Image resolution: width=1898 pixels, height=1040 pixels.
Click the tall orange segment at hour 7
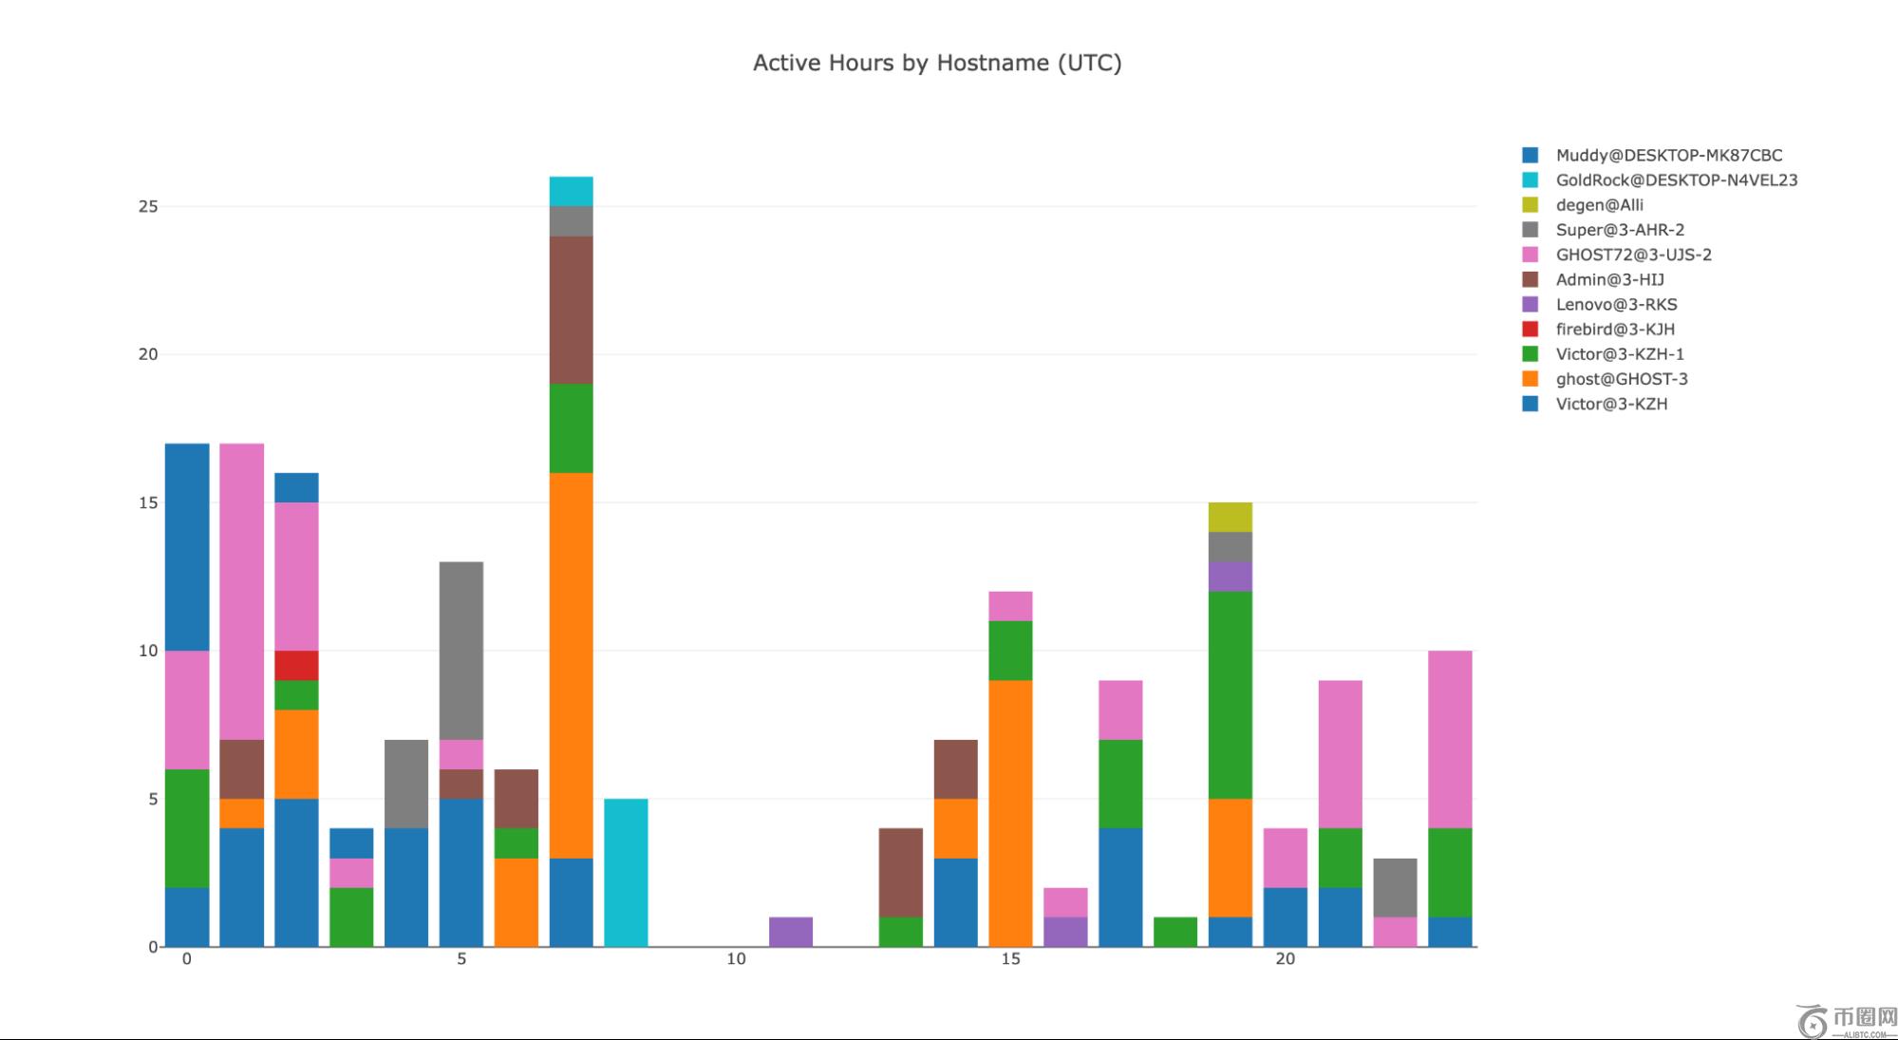[x=571, y=665]
